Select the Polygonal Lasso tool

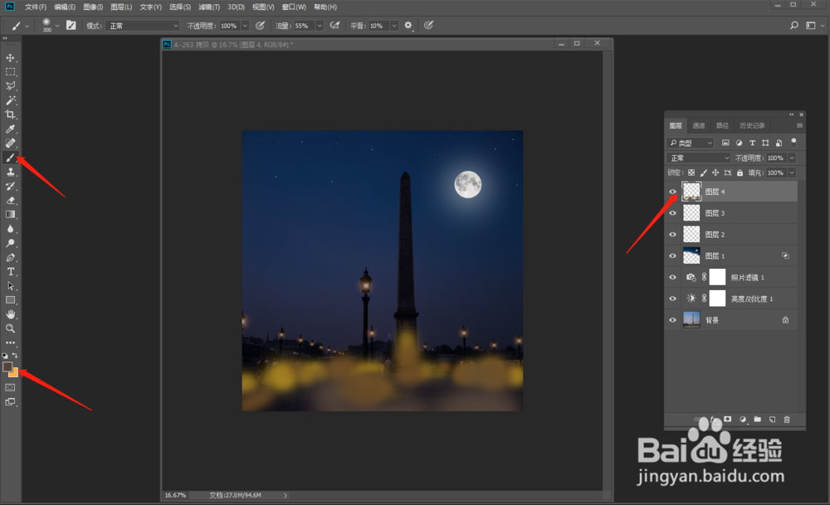coord(10,86)
